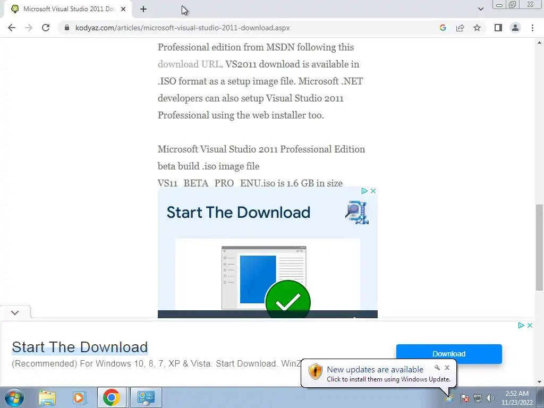Expand the tab search chevron

[480, 9]
